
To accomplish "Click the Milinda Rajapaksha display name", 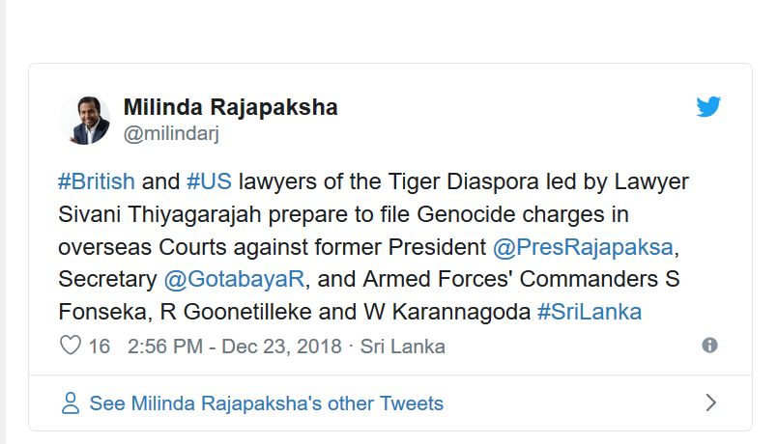I will (x=230, y=107).
